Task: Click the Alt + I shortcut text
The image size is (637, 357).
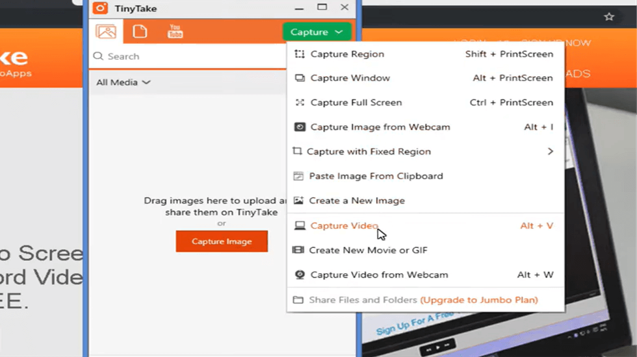Action: [x=539, y=127]
